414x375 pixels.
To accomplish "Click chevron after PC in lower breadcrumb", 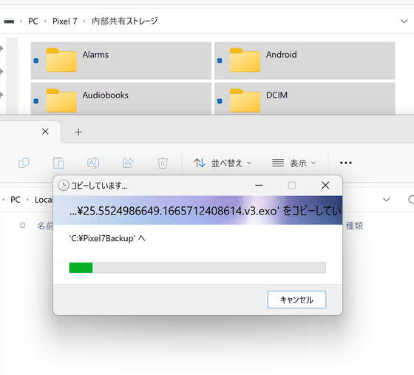I will point(27,200).
